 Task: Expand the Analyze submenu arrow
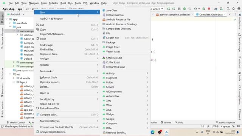[98, 59]
